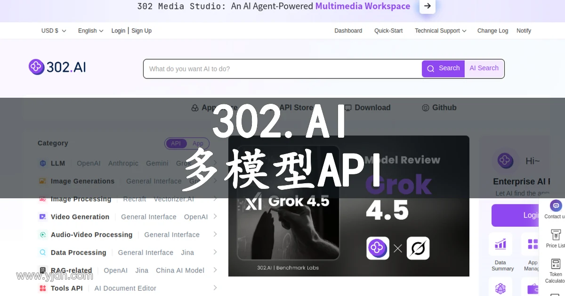Screen dimensions: 565x296
Task: Select OpenAI in the Video Generation row
Action: (x=196, y=217)
